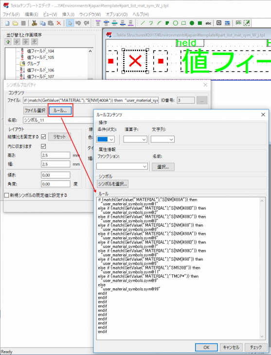Cancel the rule dialog with キャンセル
This screenshot has height=355, width=271.
tap(231, 347)
